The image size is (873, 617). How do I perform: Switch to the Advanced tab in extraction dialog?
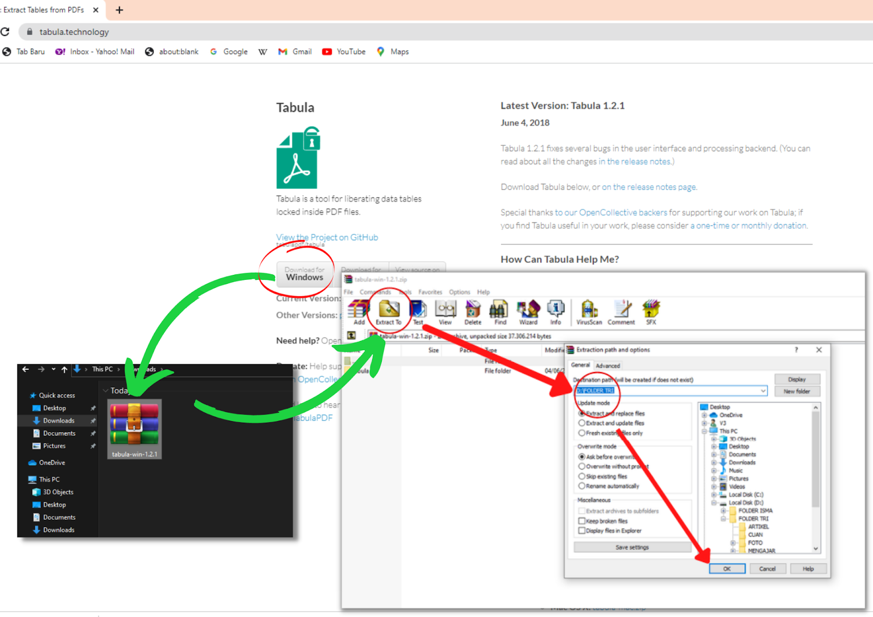[608, 366]
